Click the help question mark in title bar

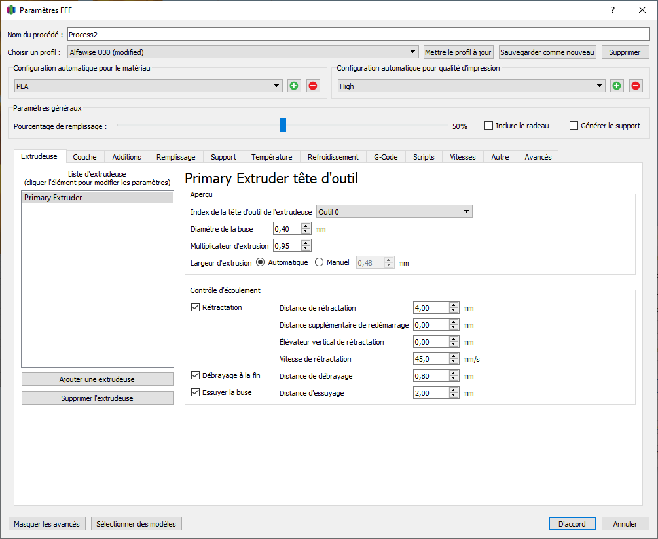pos(613,10)
